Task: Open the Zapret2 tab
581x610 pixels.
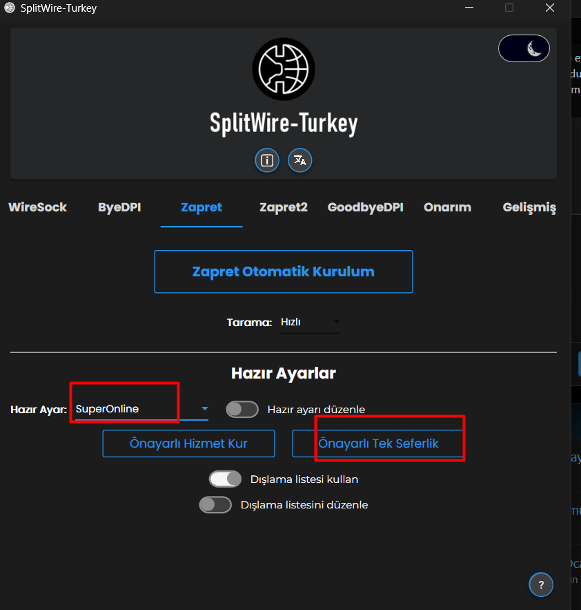Action: pos(284,207)
